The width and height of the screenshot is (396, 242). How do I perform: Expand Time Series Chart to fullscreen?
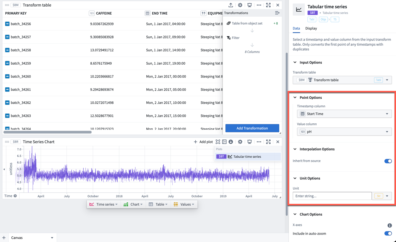pyautogui.click(x=268, y=142)
